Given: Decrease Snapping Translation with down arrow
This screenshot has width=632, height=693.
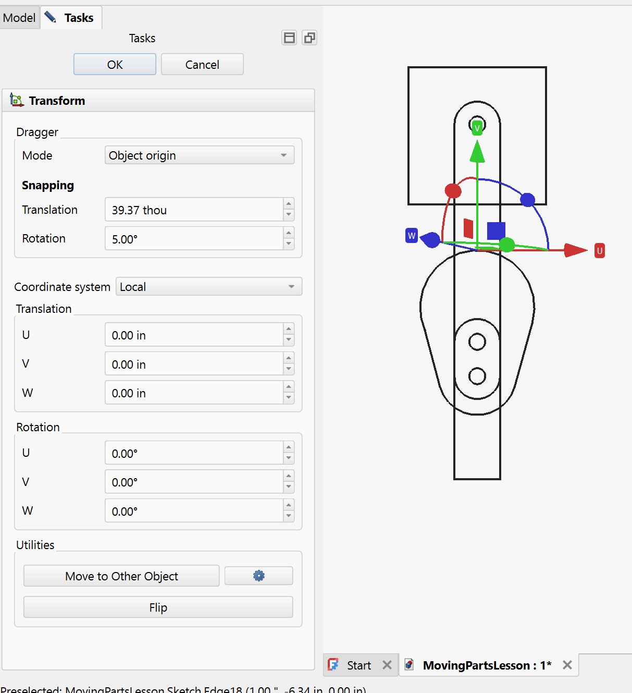Looking at the screenshot, I should click(289, 215).
